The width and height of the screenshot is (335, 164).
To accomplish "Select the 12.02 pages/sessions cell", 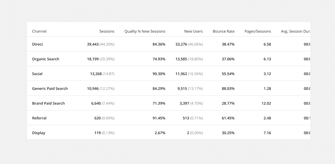I will 266,103.
